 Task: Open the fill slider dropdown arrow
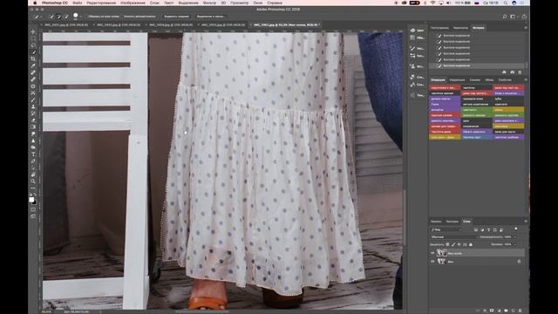(515, 244)
